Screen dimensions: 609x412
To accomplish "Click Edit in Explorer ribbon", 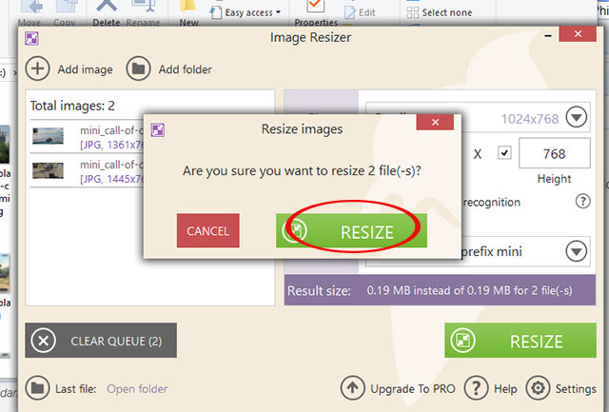I will (360, 12).
